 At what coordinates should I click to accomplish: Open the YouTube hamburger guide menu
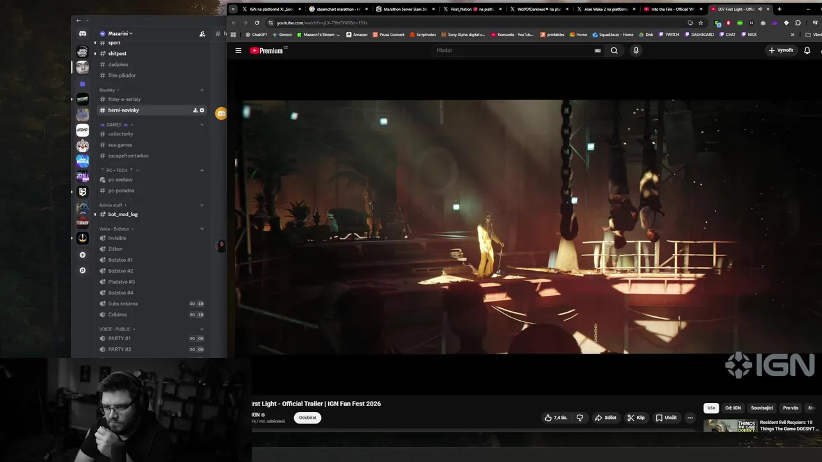pos(238,51)
